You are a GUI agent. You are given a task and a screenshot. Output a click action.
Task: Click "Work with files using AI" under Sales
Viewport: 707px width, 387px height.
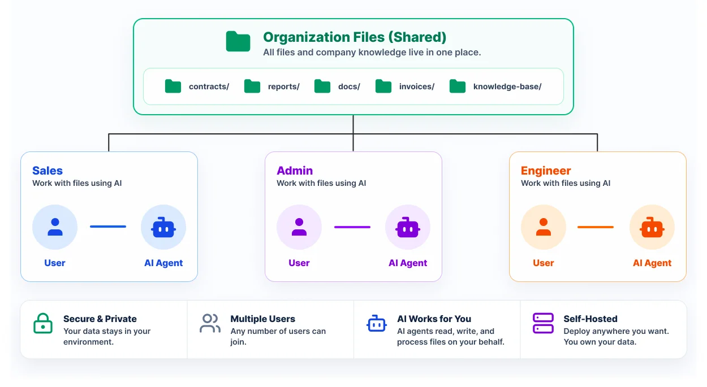(77, 183)
